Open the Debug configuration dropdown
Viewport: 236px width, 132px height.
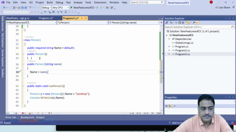(x=46, y=7)
